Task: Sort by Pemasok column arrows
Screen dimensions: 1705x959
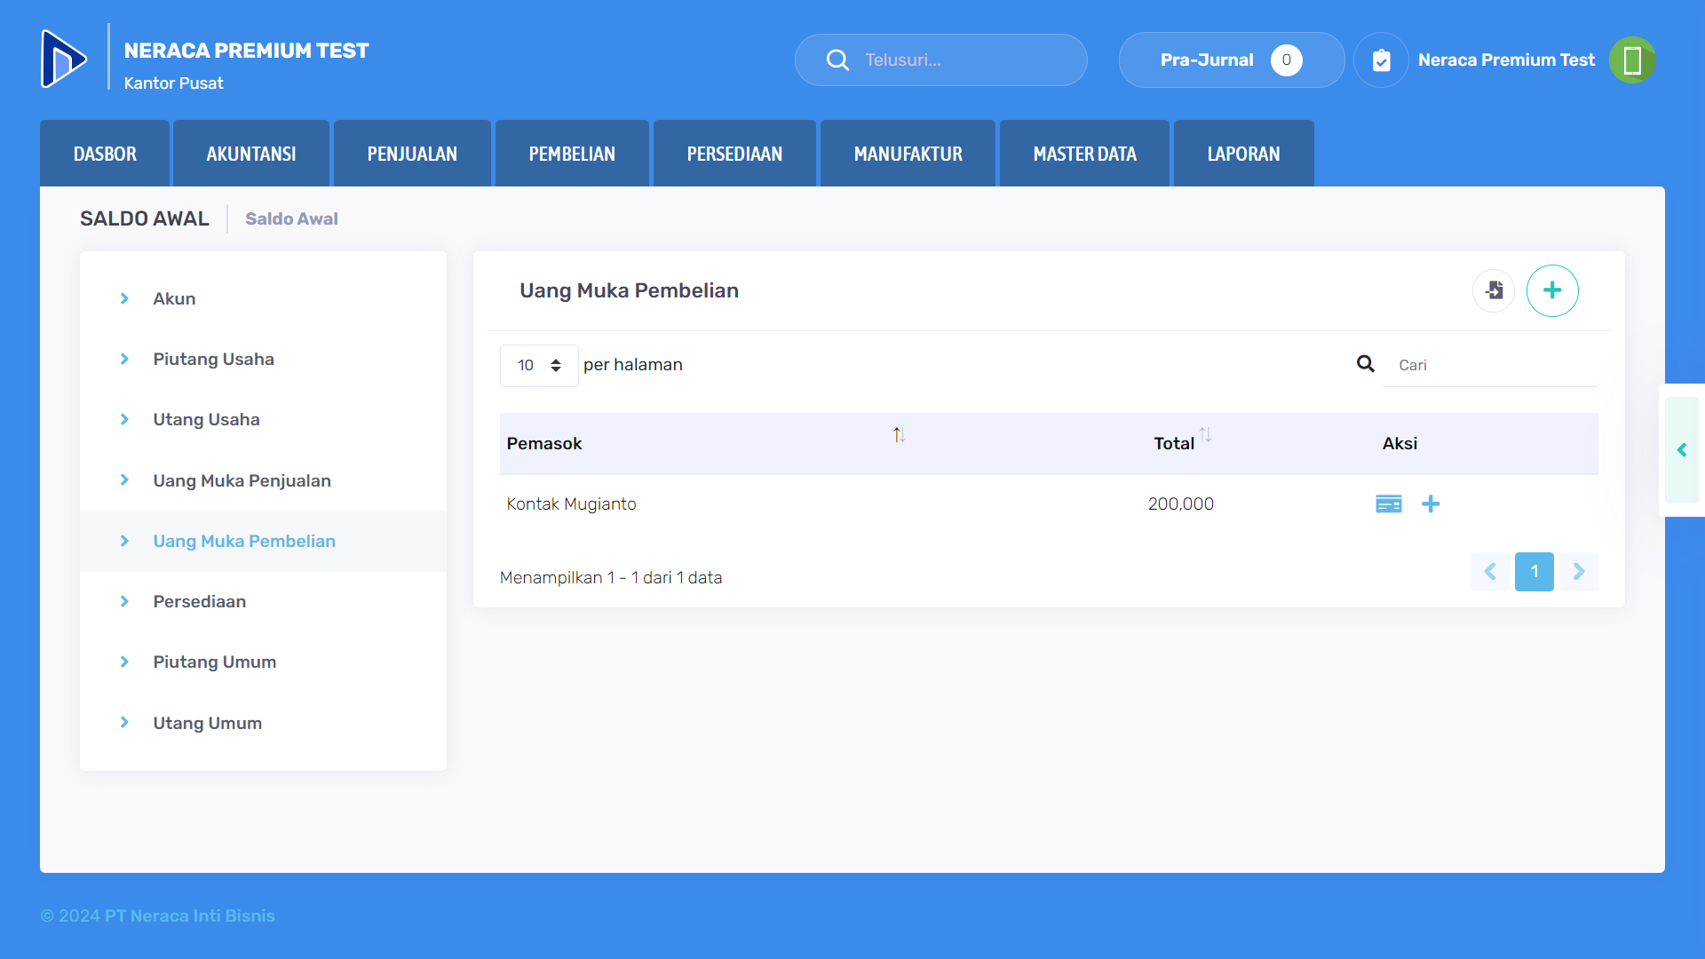Action: pyautogui.click(x=900, y=435)
